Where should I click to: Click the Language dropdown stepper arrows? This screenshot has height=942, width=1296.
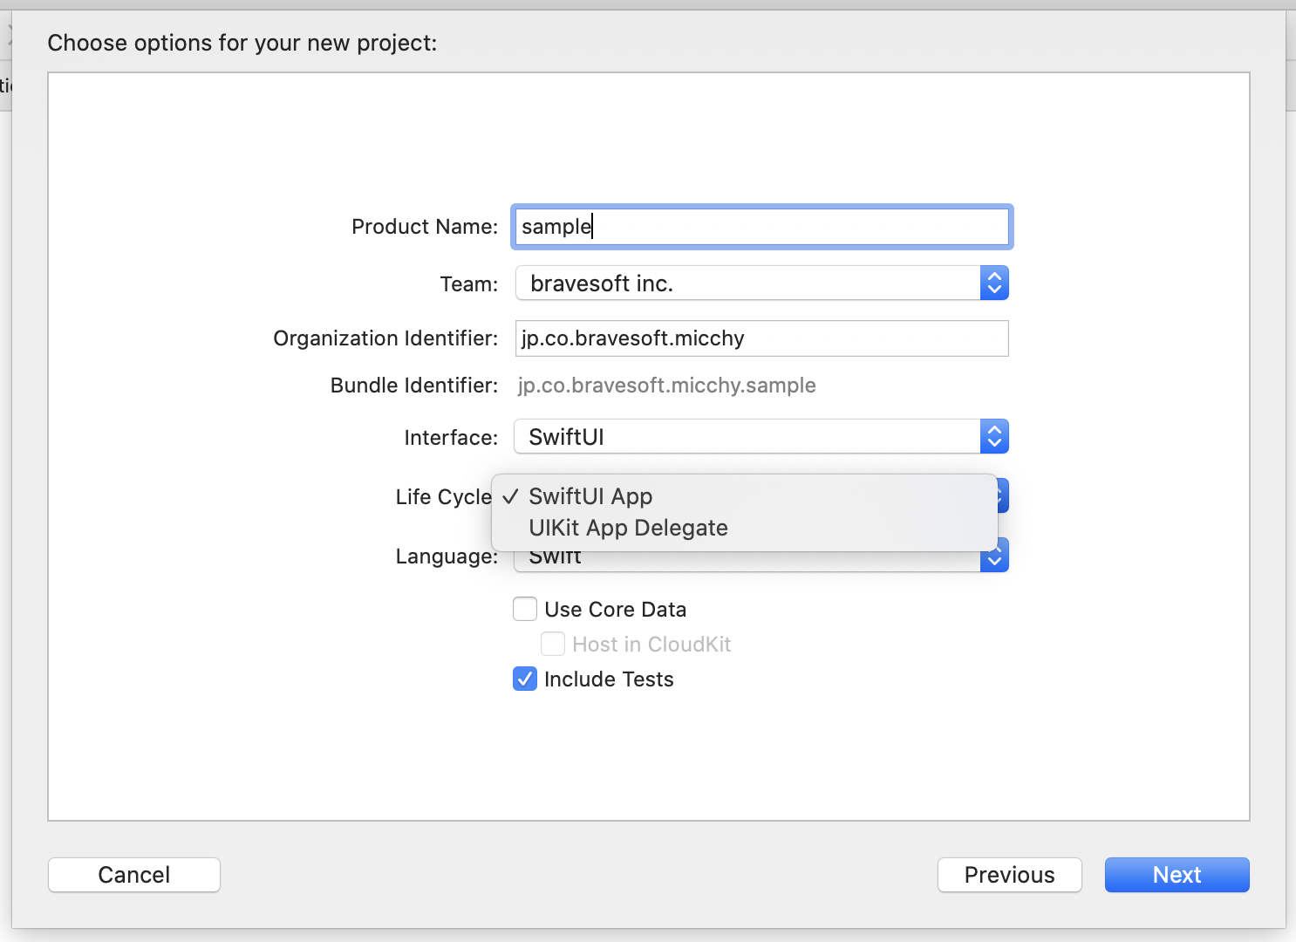point(994,555)
